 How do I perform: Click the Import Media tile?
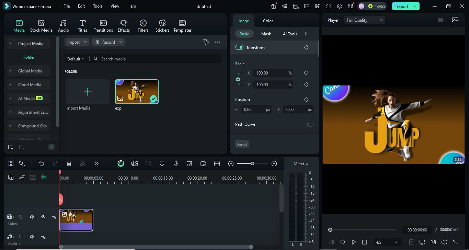[x=88, y=92]
